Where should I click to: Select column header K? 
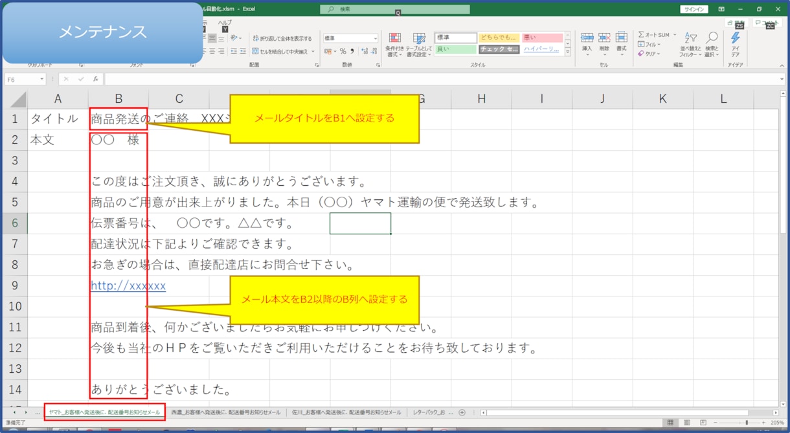click(x=662, y=98)
